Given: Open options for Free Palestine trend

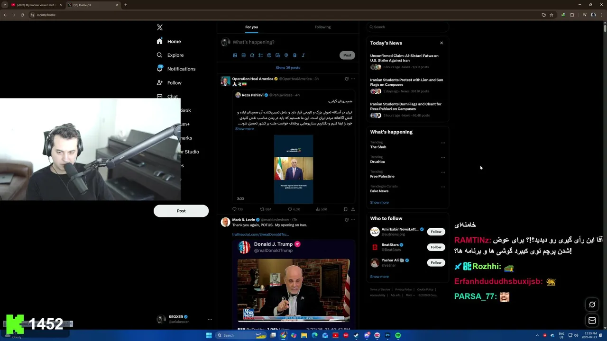Looking at the screenshot, I should click(x=443, y=172).
